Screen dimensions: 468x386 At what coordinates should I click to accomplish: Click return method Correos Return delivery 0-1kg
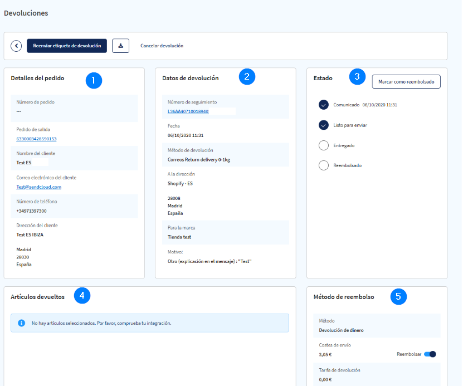199,160
